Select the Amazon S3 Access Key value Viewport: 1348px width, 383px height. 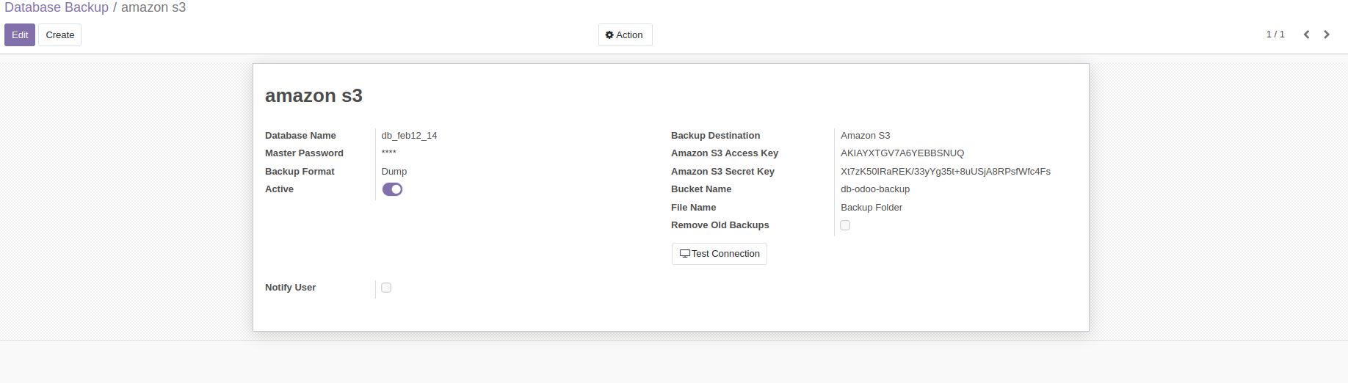902,153
